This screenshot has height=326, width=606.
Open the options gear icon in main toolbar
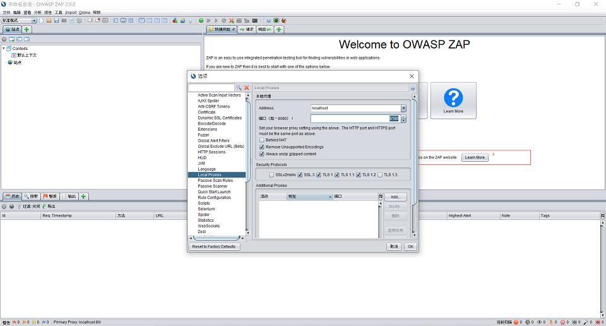(x=80, y=20)
